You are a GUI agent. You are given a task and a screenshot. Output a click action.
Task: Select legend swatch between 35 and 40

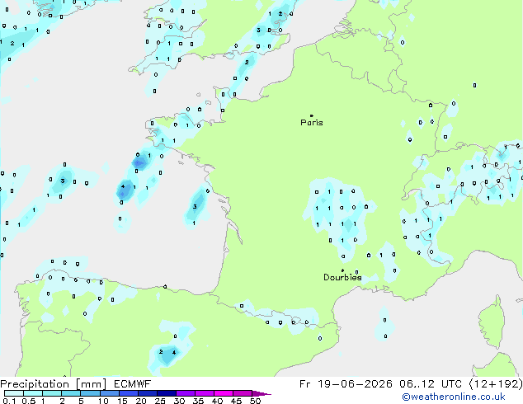click(x=205, y=393)
